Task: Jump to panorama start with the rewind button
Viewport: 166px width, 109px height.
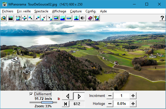Action: 66,104
